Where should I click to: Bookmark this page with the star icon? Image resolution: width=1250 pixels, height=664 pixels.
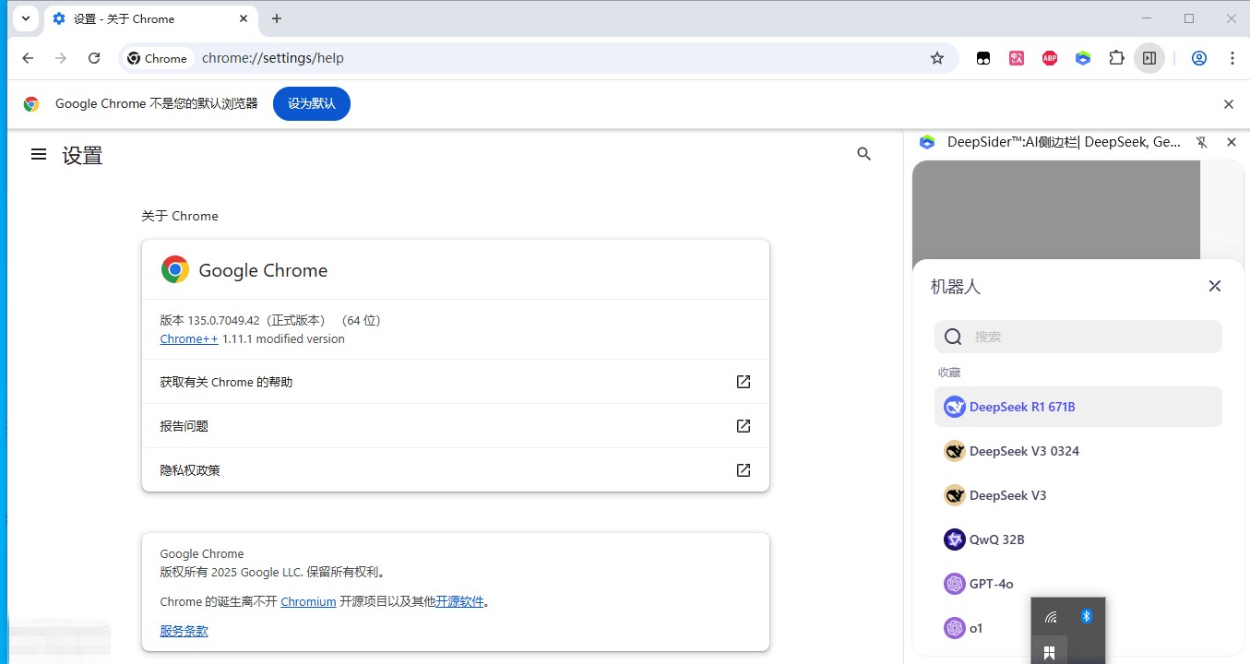(x=937, y=58)
